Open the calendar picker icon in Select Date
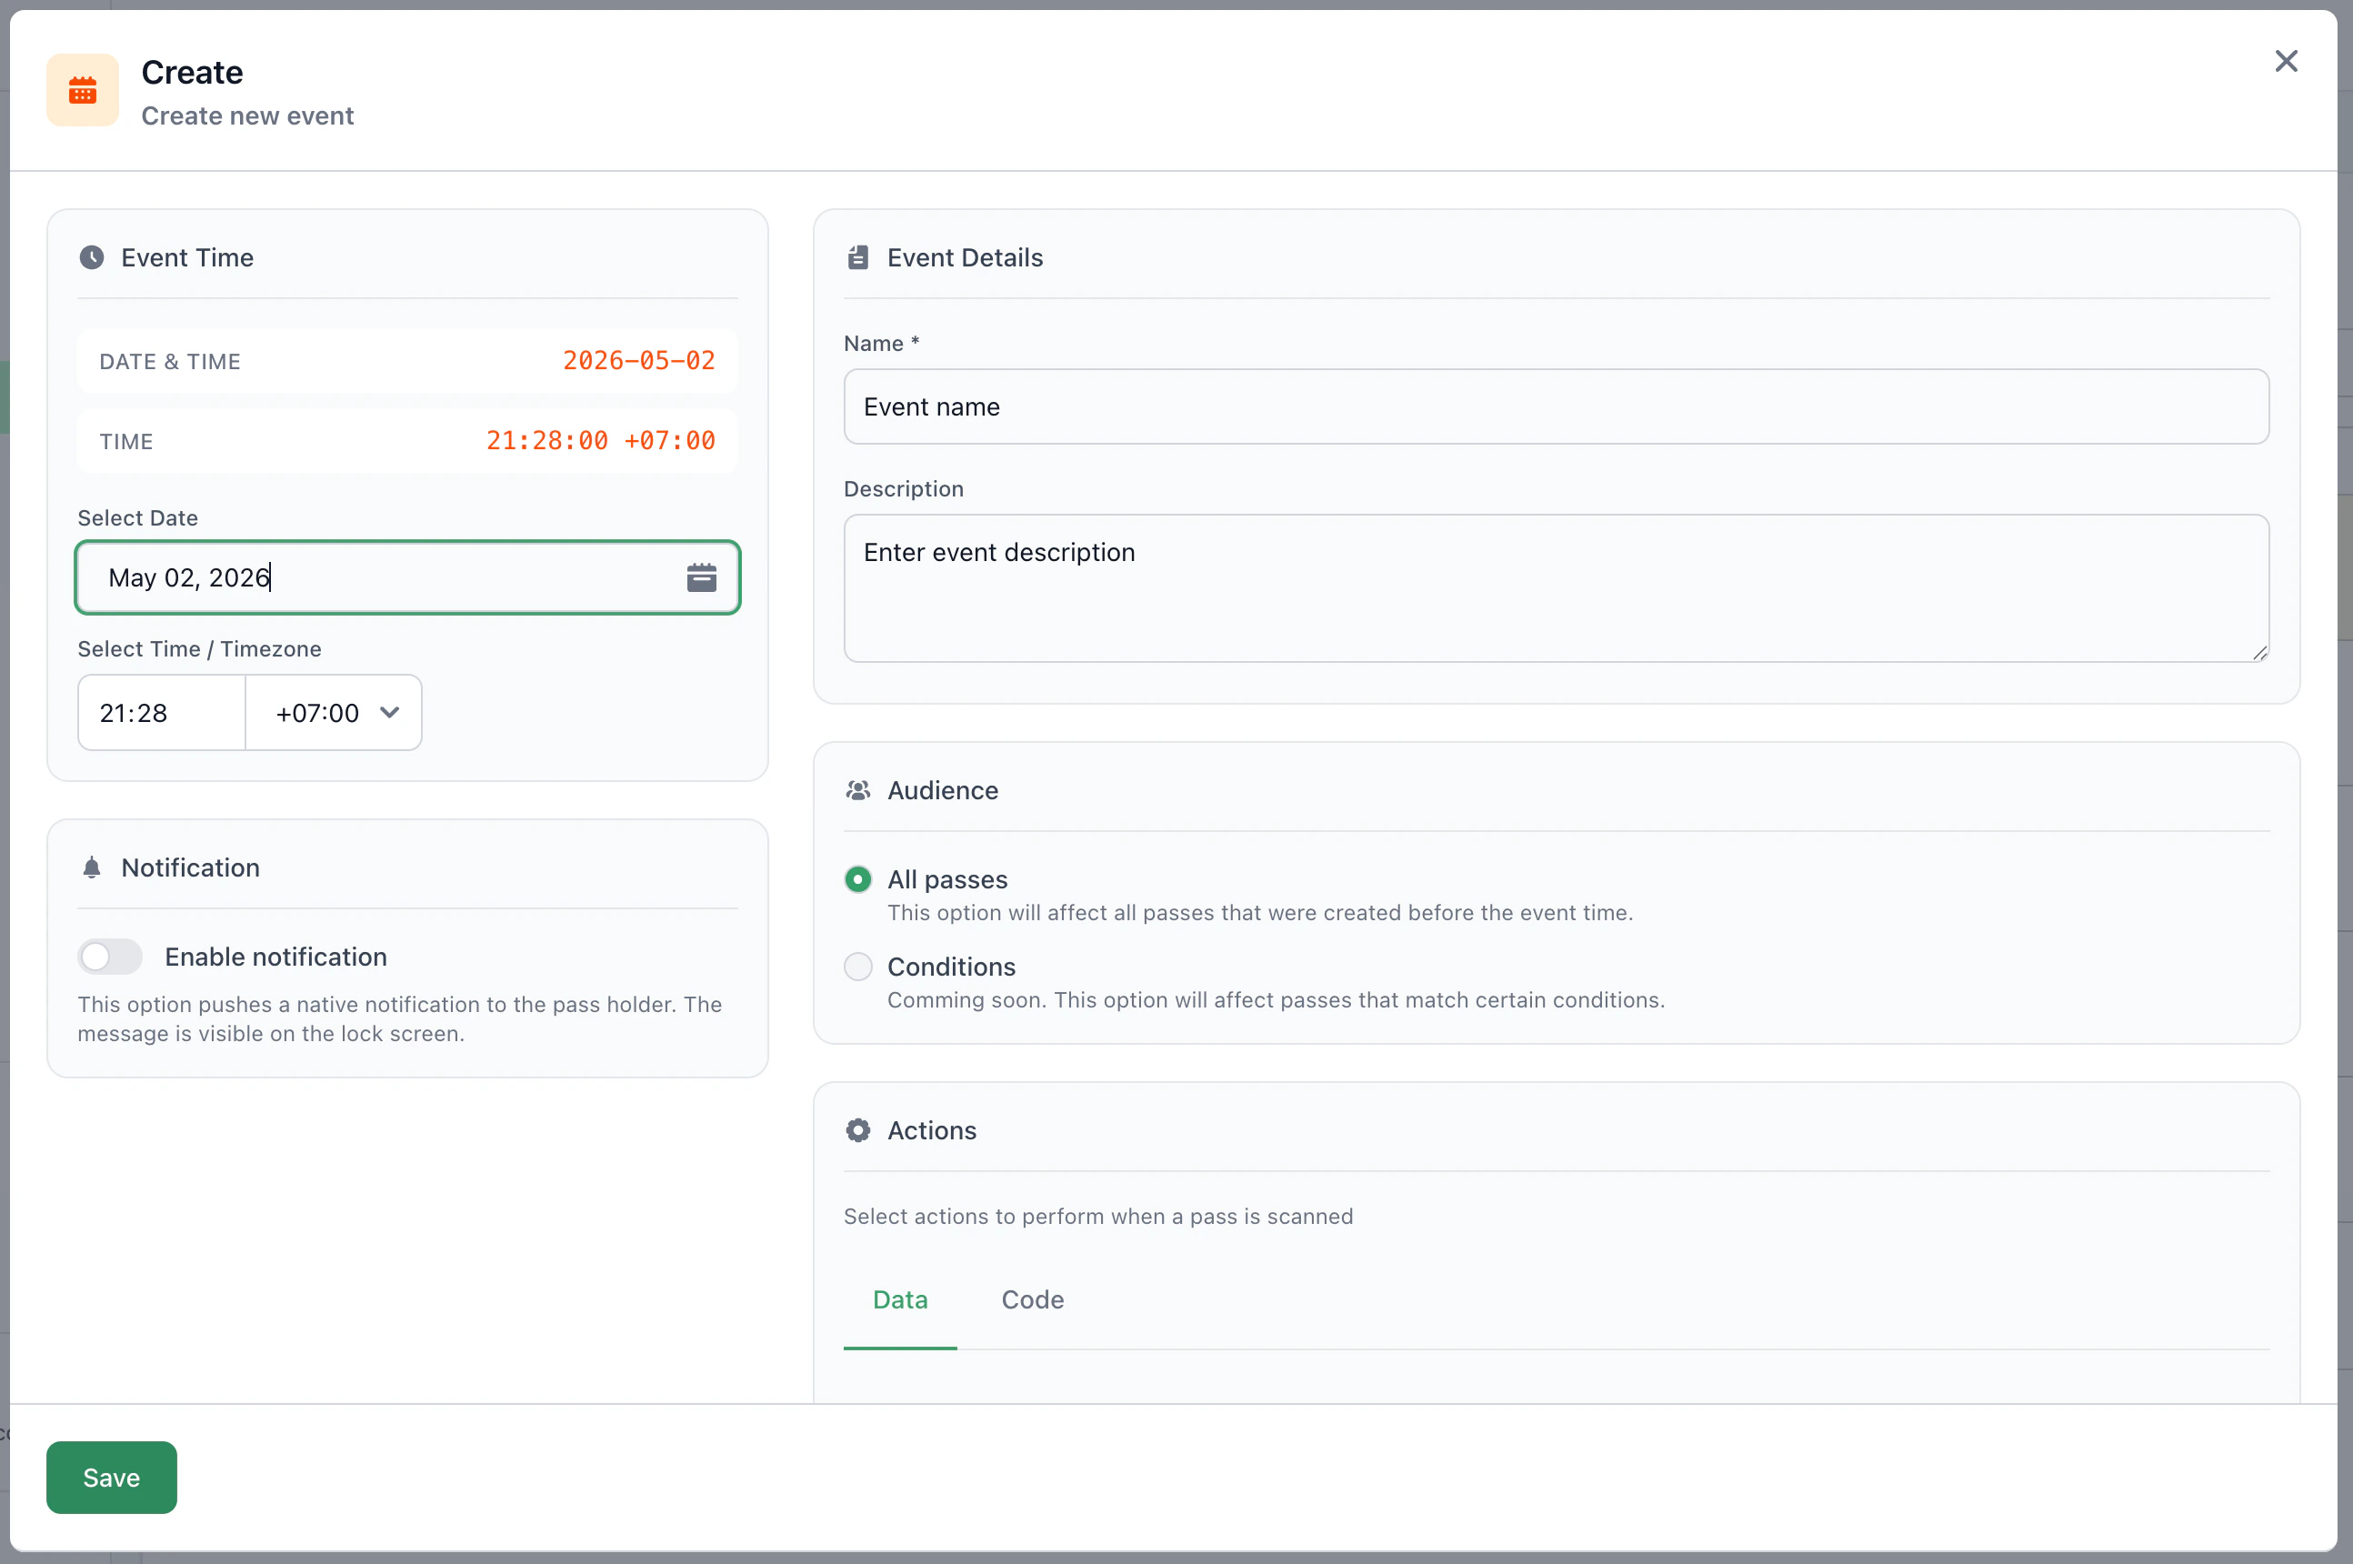The image size is (2353, 1564). [x=702, y=577]
